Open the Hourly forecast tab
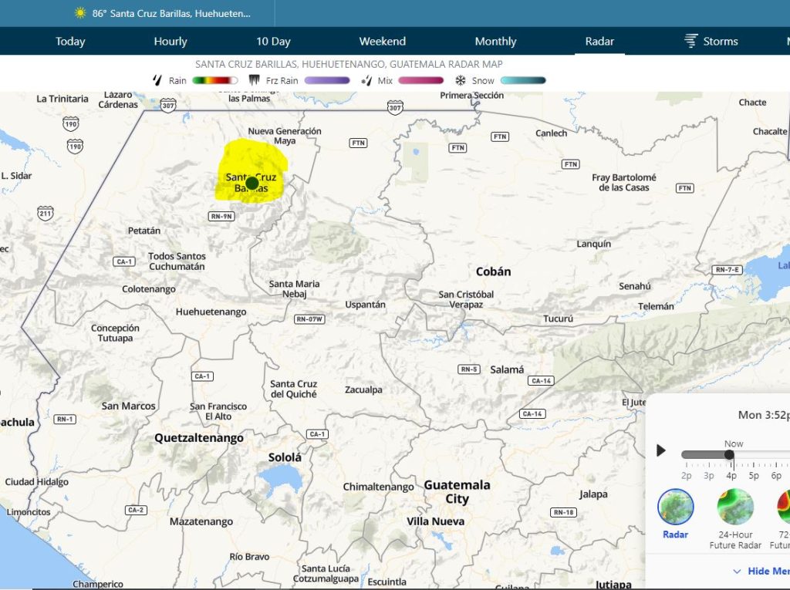The image size is (790, 590). click(170, 42)
